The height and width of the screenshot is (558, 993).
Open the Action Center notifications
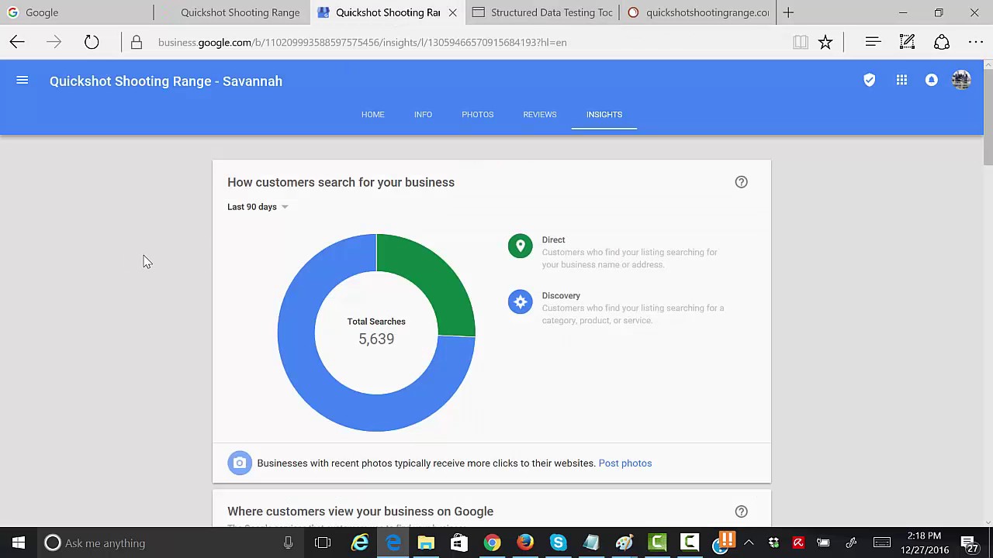969,543
